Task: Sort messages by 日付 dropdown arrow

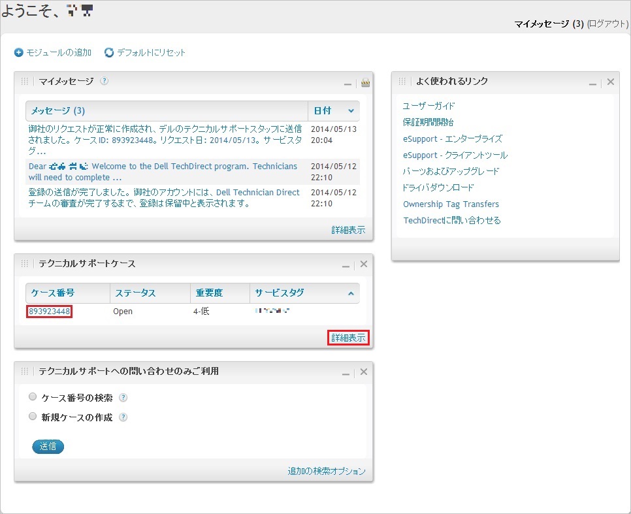Action: (351, 111)
